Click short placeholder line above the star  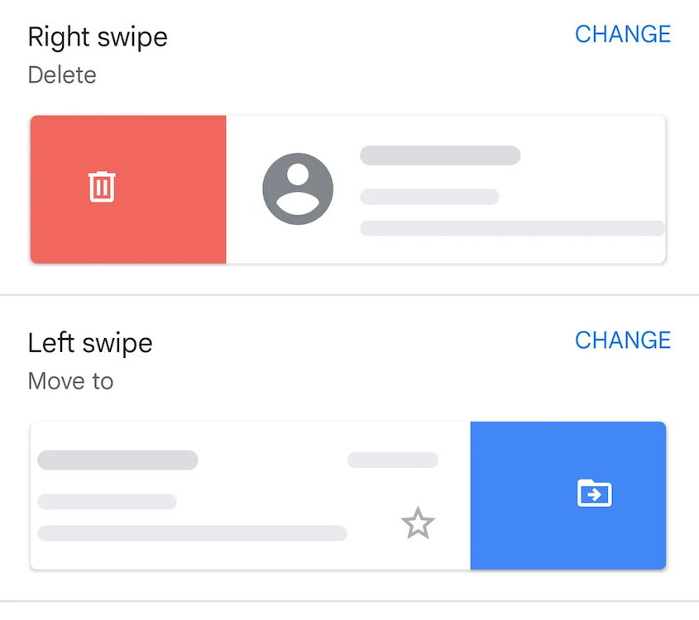pos(392,460)
